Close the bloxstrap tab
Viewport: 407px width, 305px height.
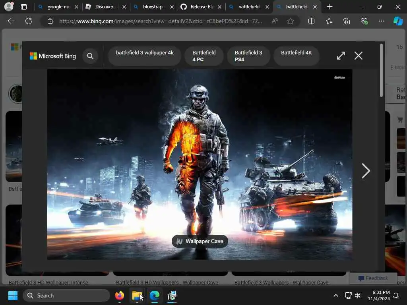[172, 7]
